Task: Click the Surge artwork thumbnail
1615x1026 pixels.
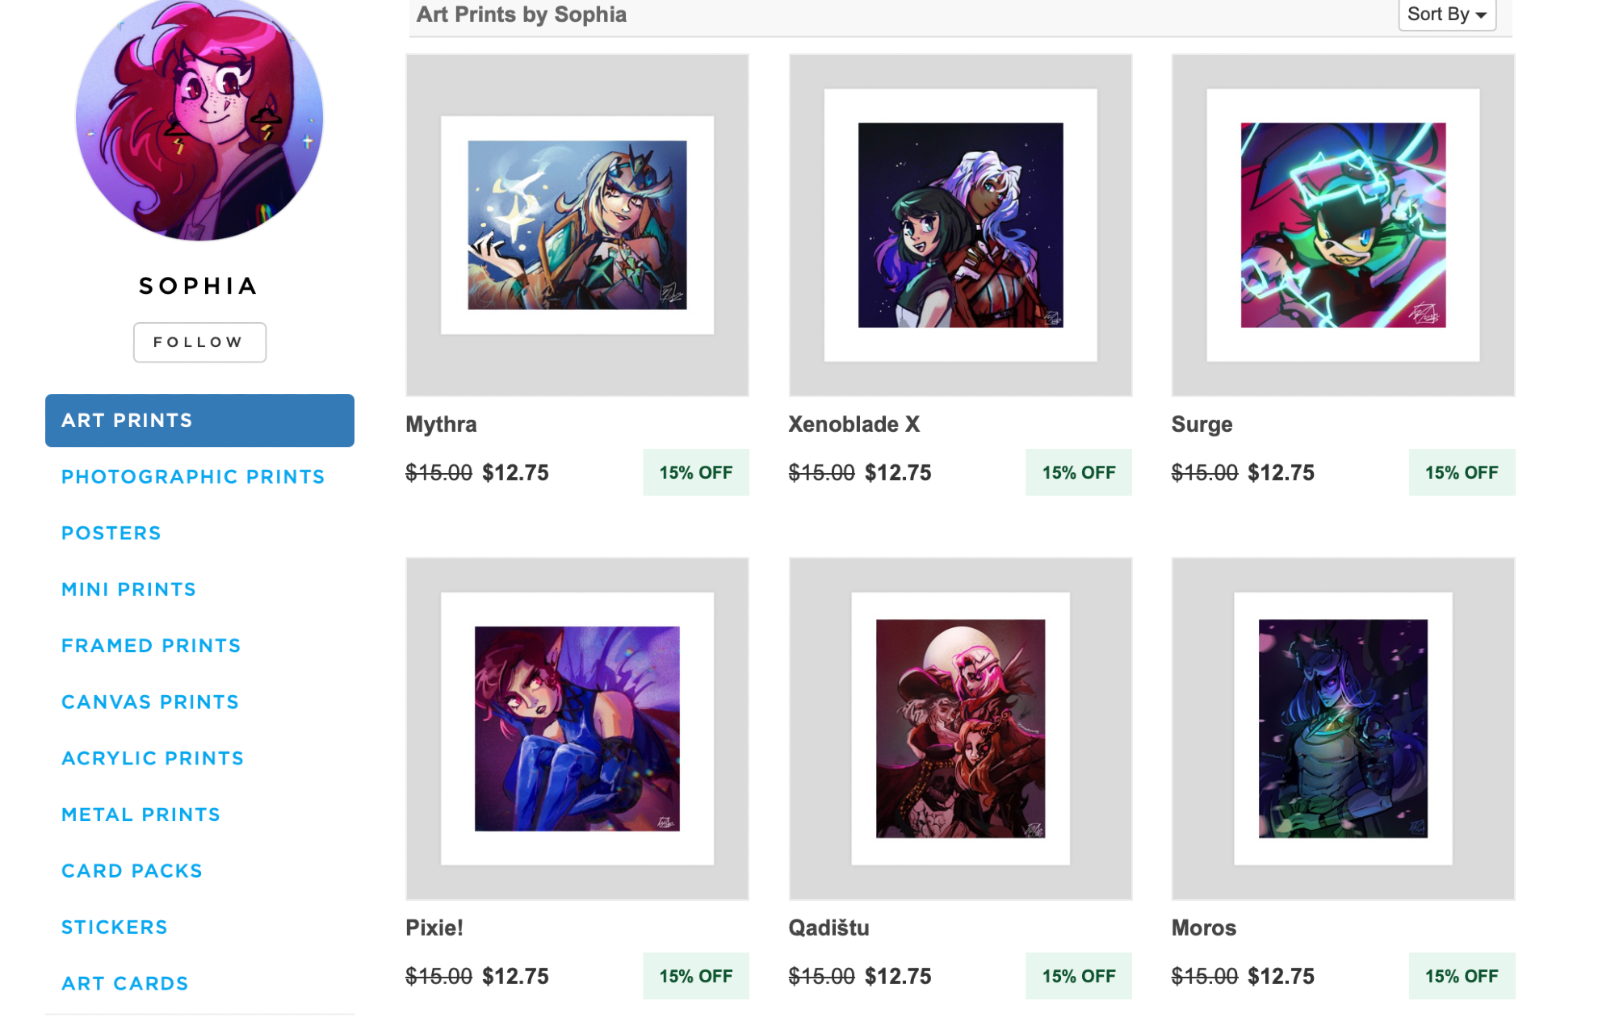Action: (1343, 225)
